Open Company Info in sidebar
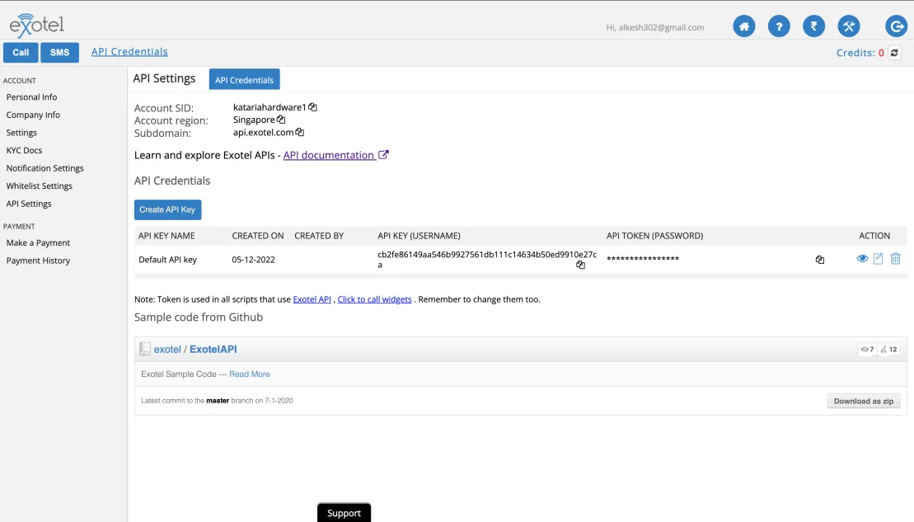The height and width of the screenshot is (522, 914). point(33,115)
